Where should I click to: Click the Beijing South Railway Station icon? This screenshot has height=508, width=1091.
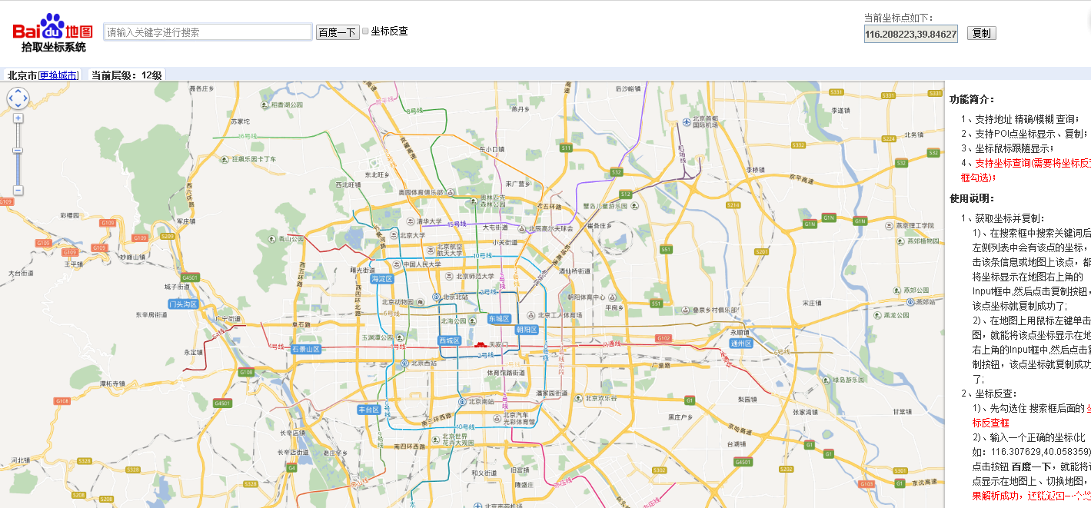461,401
